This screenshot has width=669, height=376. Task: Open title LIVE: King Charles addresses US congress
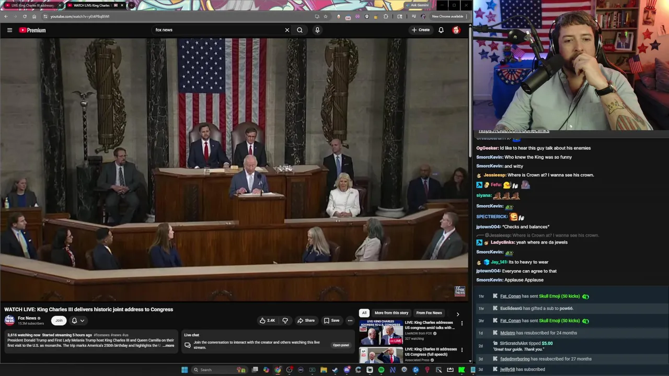(430, 325)
